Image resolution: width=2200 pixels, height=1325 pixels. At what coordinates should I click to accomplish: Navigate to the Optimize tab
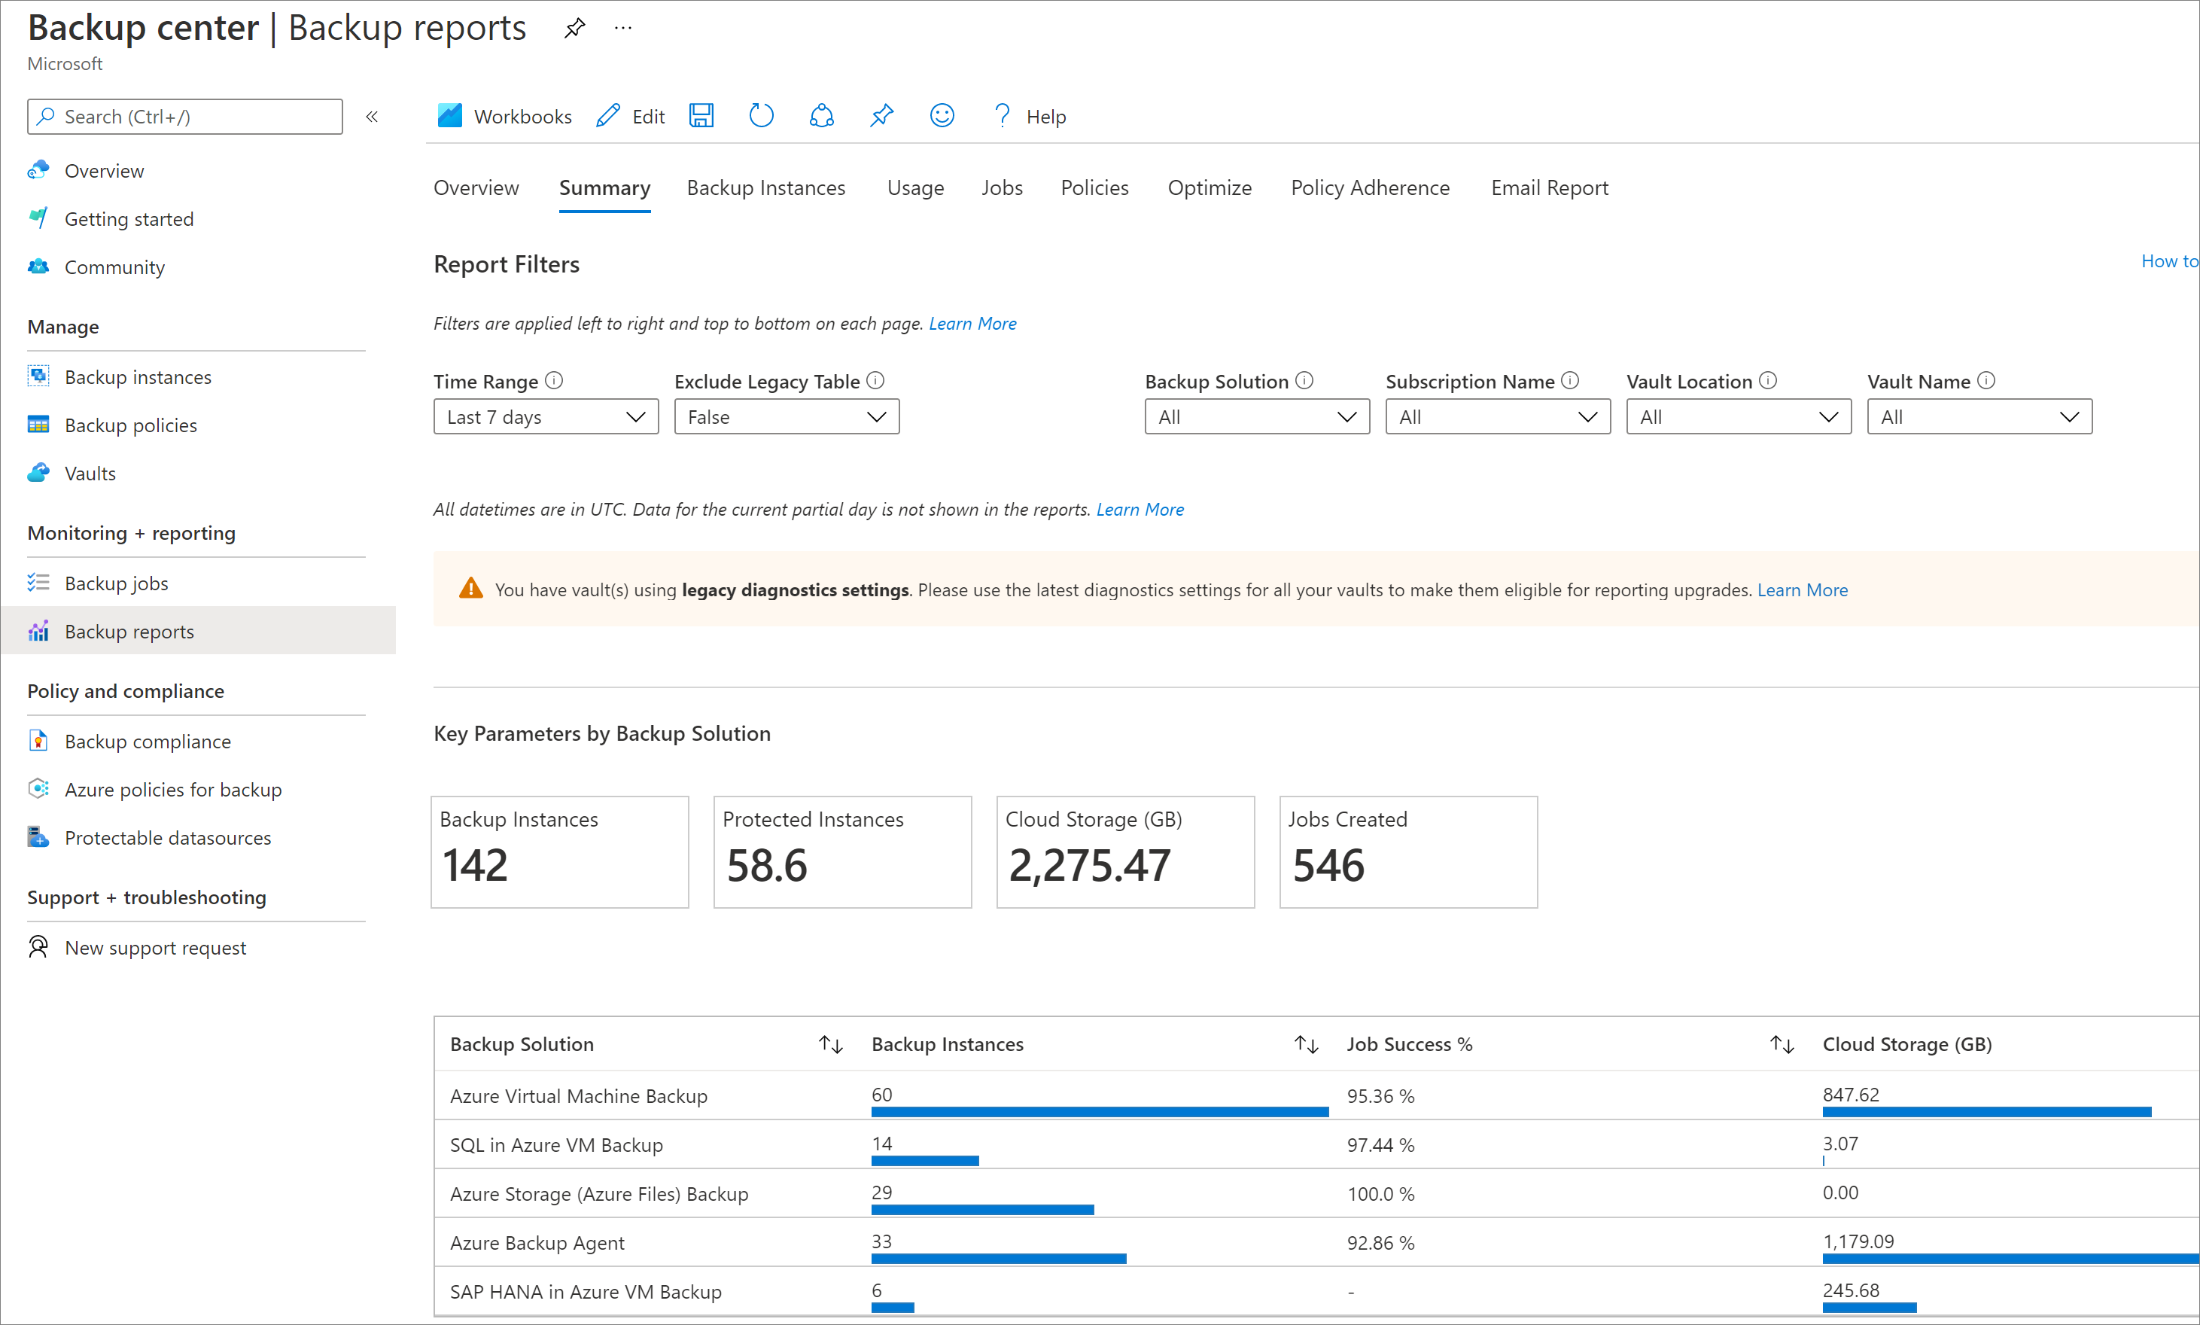click(x=1209, y=187)
